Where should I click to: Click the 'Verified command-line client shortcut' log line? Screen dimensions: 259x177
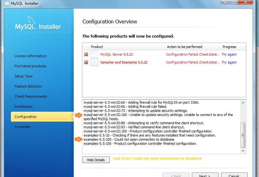click(x=134, y=127)
